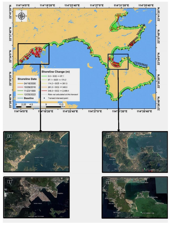Viewport: 171px width, 225px height.
Task: Click the kilometer scale bar
Action: coord(39,107)
